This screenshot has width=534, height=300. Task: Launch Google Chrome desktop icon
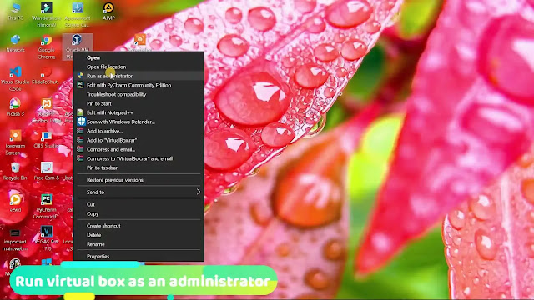[47, 47]
